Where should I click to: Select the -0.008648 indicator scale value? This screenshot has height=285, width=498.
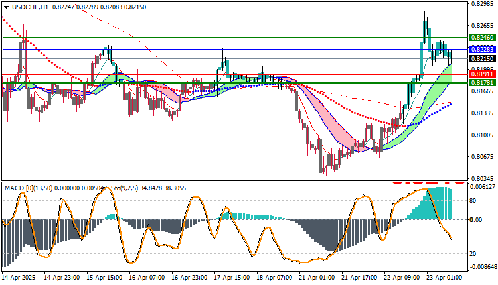483,267
